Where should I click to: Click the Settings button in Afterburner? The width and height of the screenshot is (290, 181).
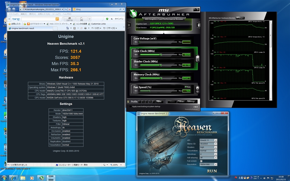(x=191, y=102)
